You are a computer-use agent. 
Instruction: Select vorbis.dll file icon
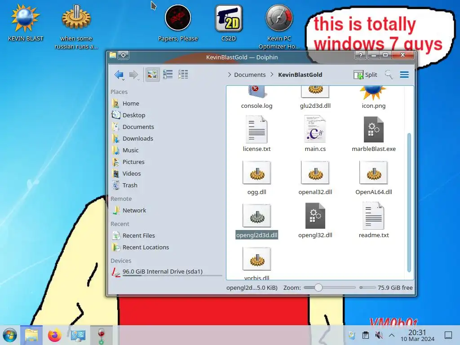tap(257, 259)
